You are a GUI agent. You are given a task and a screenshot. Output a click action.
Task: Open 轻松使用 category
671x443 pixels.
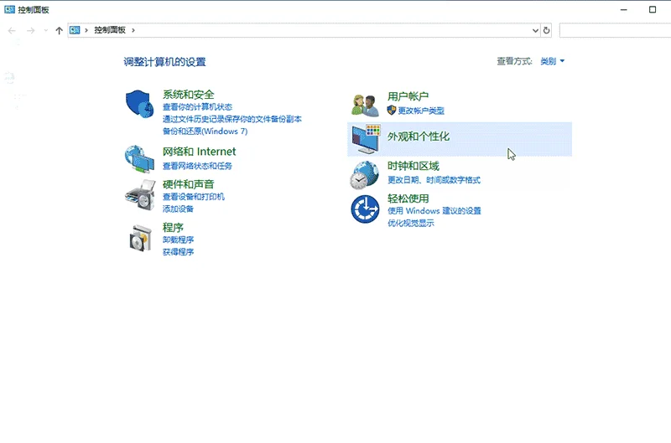coord(408,198)
